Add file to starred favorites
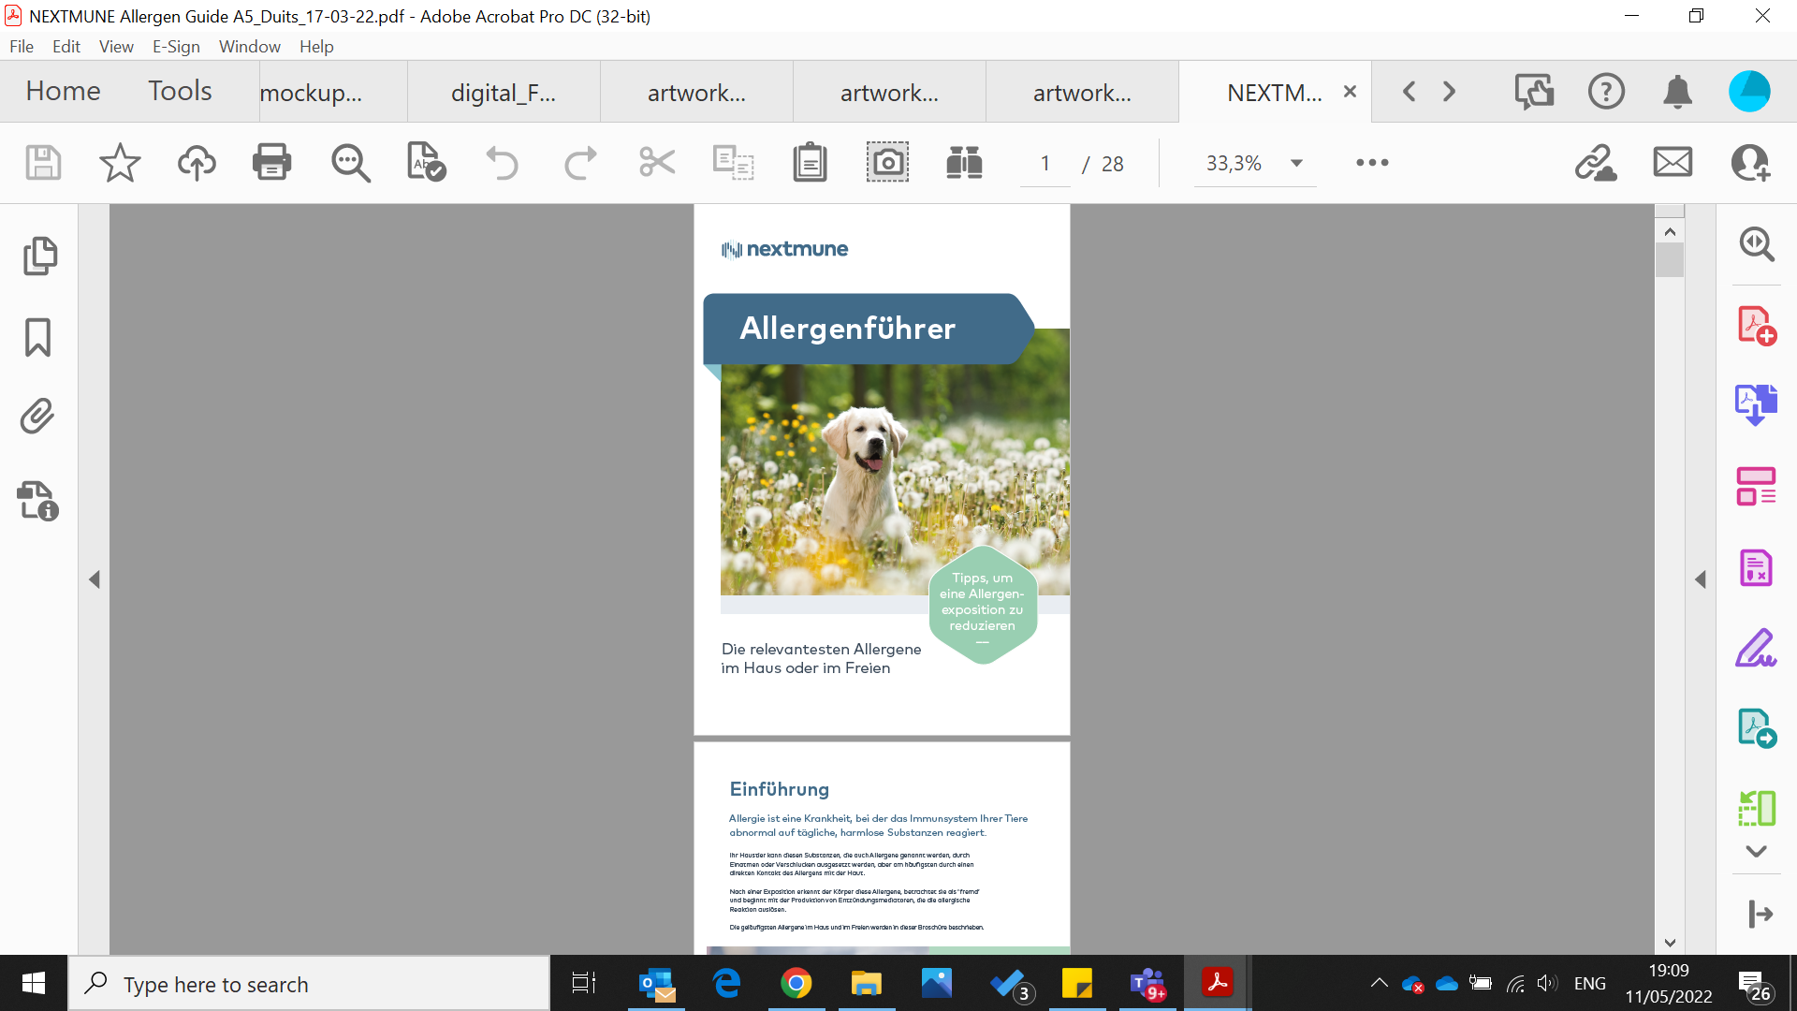The width and height of the screenshot is (1797, 1011). click(120, 163)
